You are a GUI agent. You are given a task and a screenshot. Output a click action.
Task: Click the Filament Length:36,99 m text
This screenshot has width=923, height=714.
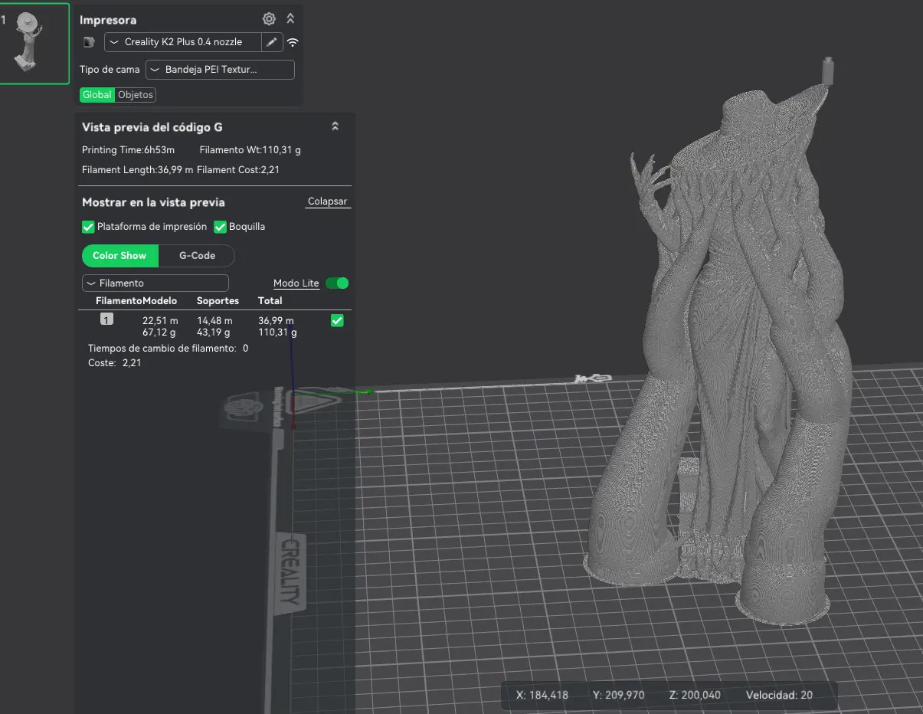pos(137,170)
